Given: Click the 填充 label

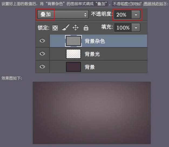Looking at the screenshot, I should coord(107,27).
